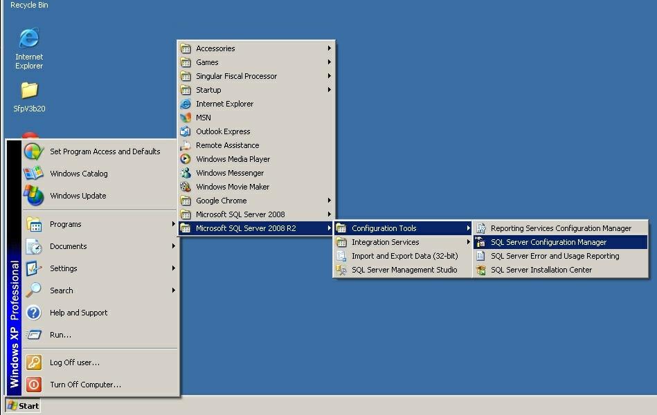
Task: Open the Programs menu entry
Action: point(100,224)
